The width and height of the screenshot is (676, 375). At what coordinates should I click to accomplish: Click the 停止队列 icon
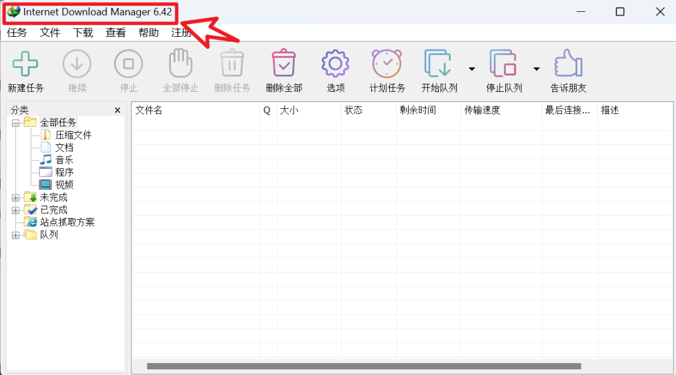(503, 63)
